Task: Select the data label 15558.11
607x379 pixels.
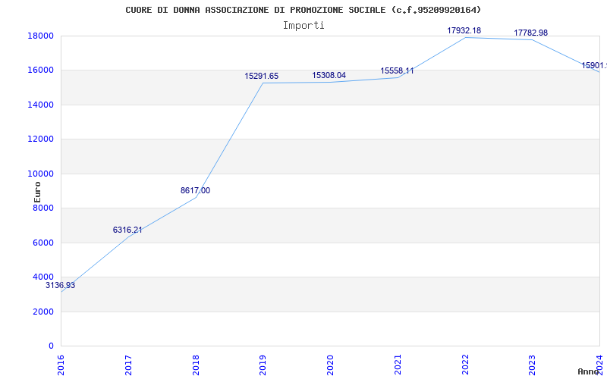Action: [x=397, y=70]
